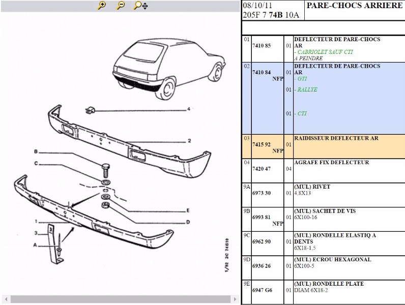
Task: Click the highlighted part number 7415 92
Action: click(262, 145)
